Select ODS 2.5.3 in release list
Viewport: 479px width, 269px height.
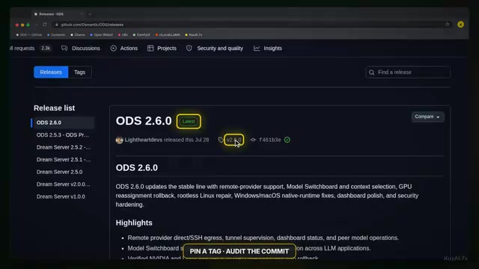[x=63, y=134]
